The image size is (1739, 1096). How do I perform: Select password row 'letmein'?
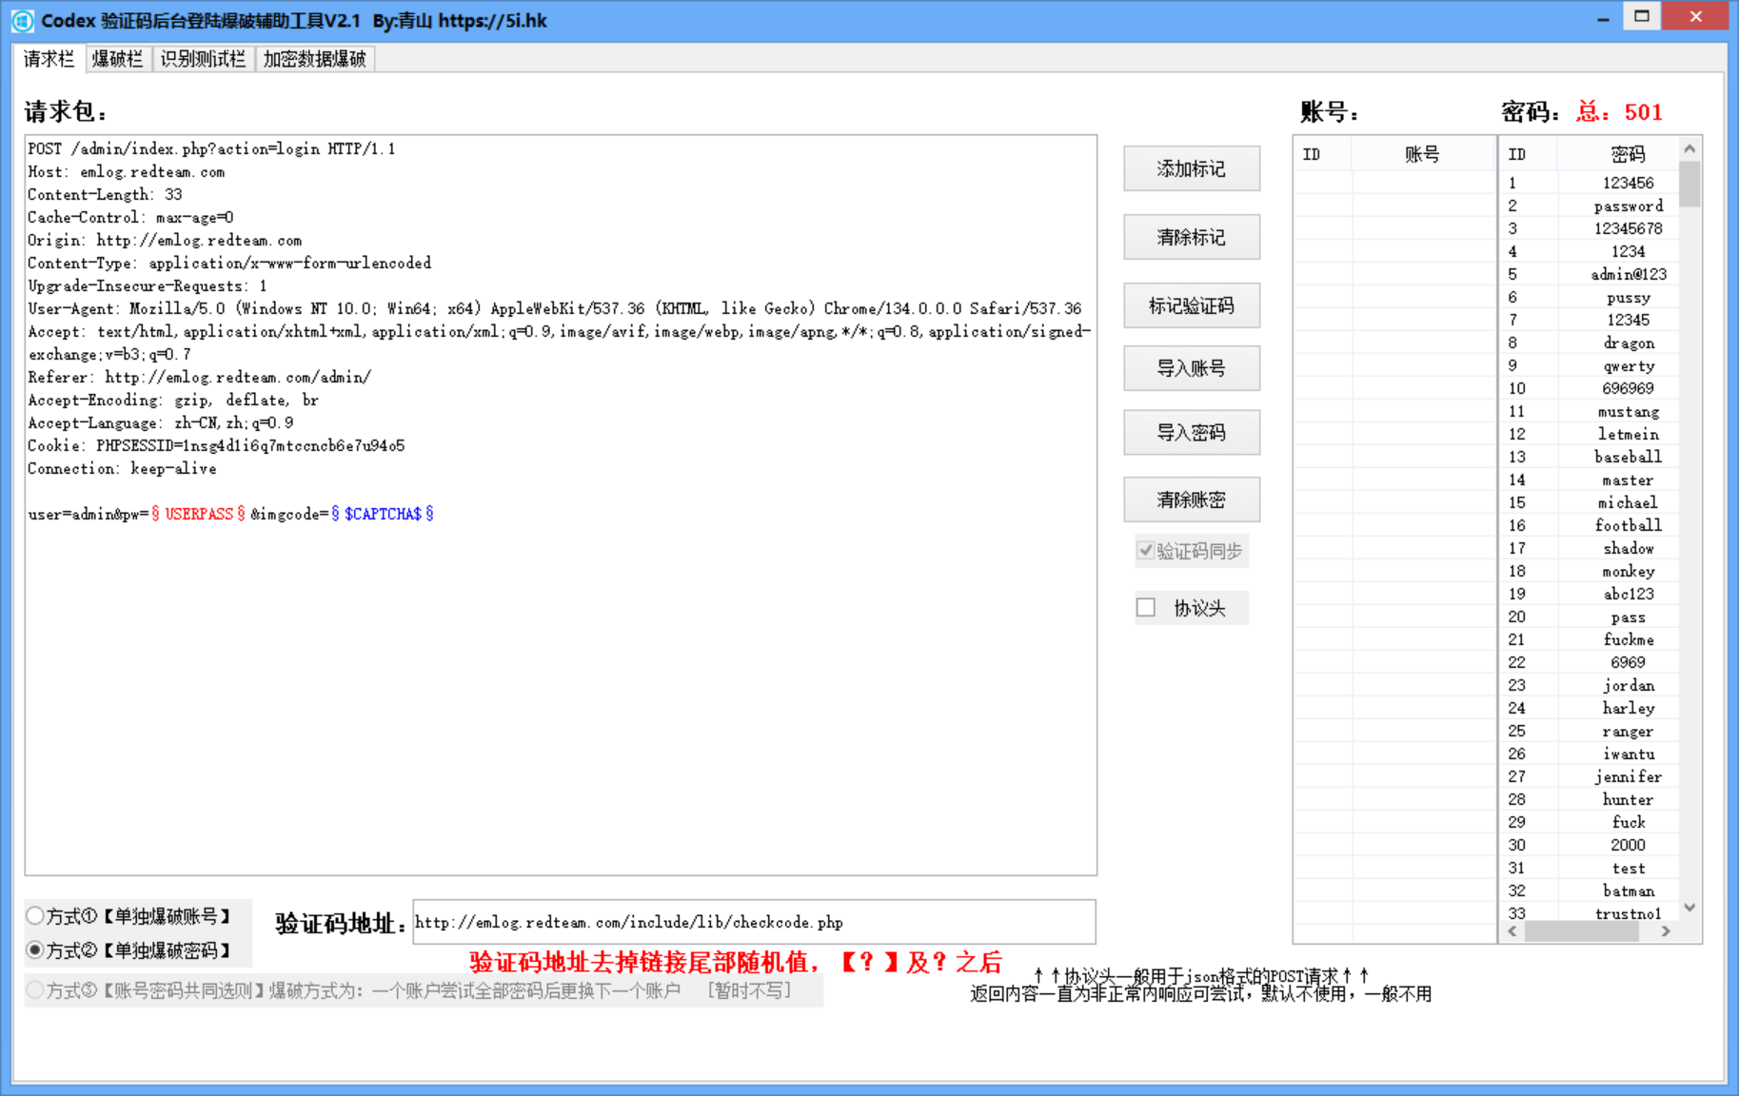tap(1590, 434)
